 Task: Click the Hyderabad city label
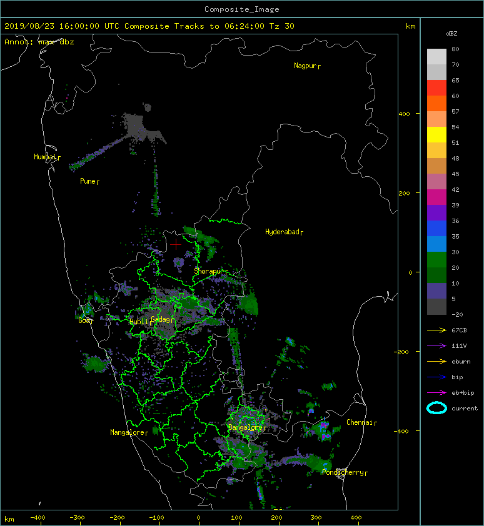point(282,232)
